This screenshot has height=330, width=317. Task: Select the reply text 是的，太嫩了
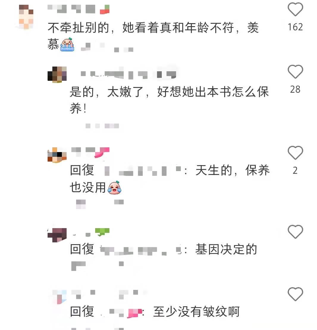[106, 92]
